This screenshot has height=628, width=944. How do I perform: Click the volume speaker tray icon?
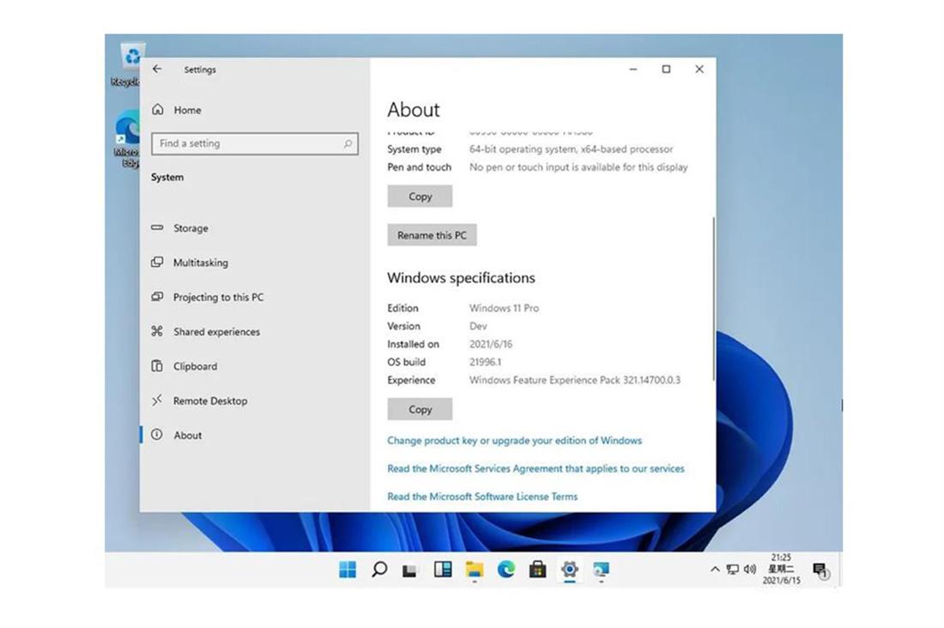point(750,570)
